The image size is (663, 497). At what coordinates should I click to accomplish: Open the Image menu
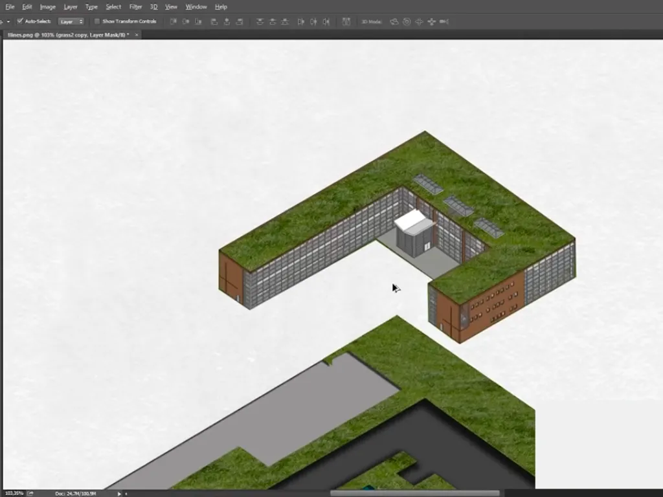(x=48, y=6)
